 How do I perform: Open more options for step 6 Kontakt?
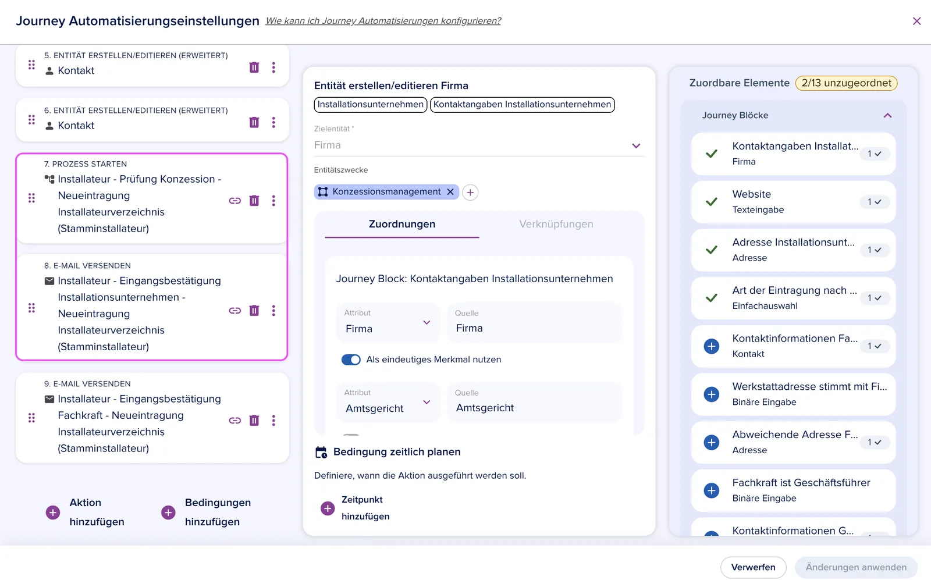[273, 122]
